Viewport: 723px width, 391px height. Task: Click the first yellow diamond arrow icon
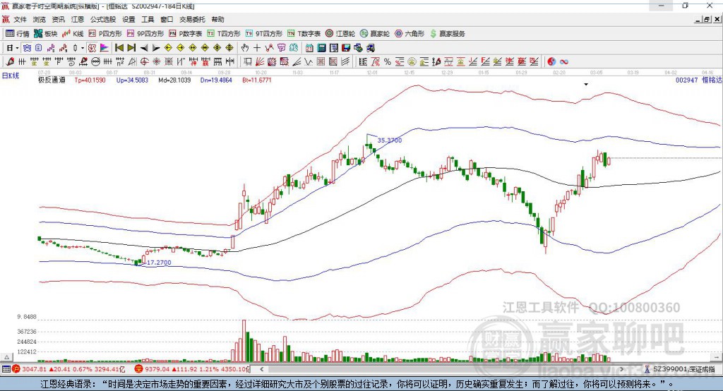coord(168,48)
